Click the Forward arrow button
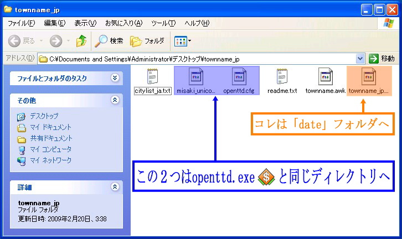The image size is (402, 239). click(56, 41)
